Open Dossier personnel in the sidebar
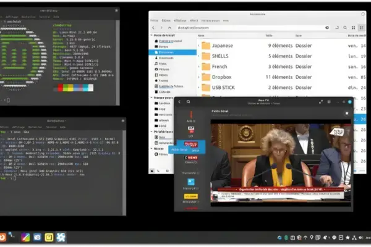 (171, 41)
